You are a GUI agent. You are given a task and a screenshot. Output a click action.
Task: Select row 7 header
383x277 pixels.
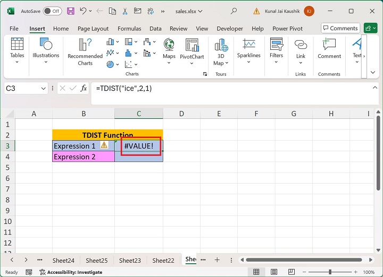pyautogui.click(x=7, y=189)
